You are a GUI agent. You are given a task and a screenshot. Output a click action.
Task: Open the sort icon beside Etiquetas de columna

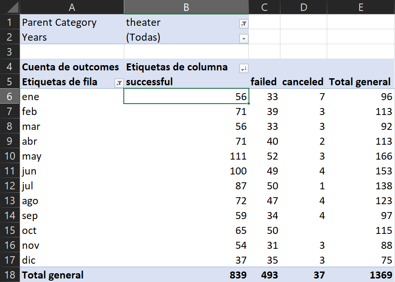click(x=244, y=69)
